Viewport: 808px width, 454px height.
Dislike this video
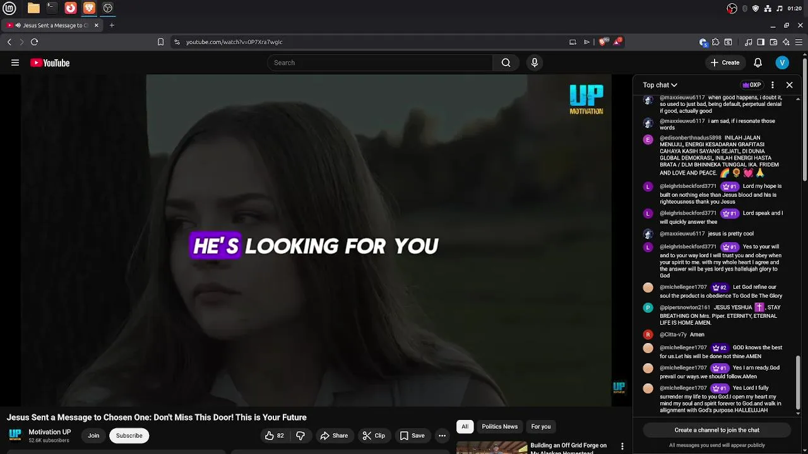click(x=300, y=436)
